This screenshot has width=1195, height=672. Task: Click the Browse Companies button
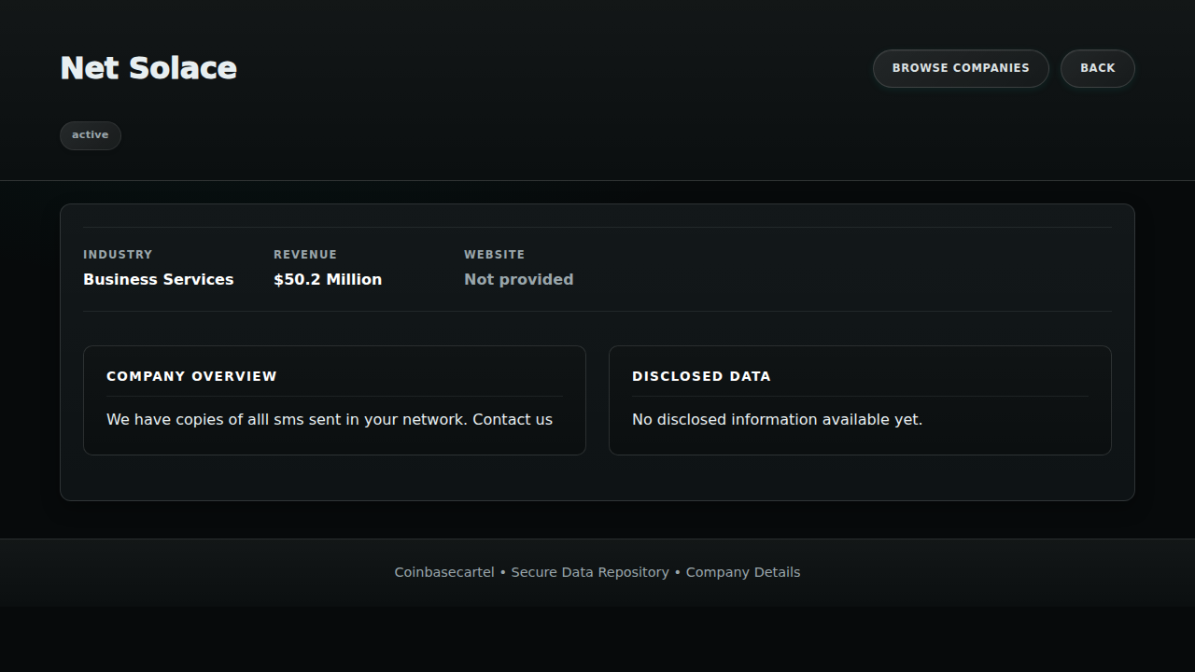pos(960,68)
